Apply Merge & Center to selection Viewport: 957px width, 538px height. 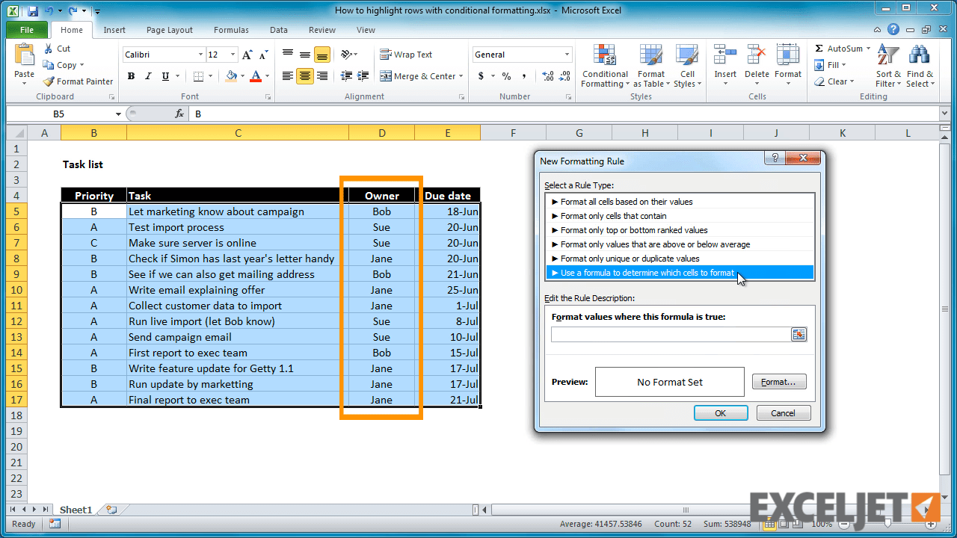pos(421,75)
